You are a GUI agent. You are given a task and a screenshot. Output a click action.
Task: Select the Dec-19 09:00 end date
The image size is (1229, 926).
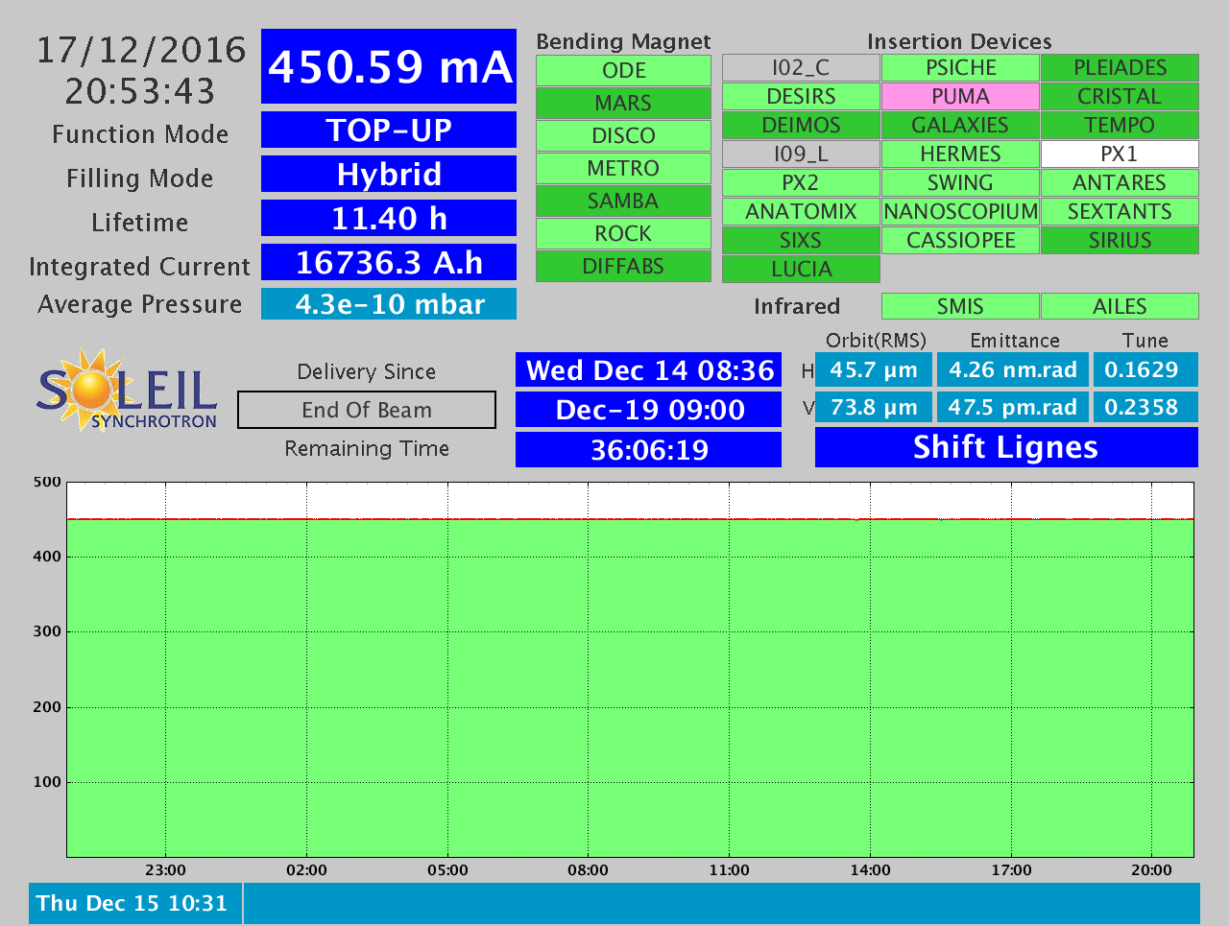coord(649,410)
